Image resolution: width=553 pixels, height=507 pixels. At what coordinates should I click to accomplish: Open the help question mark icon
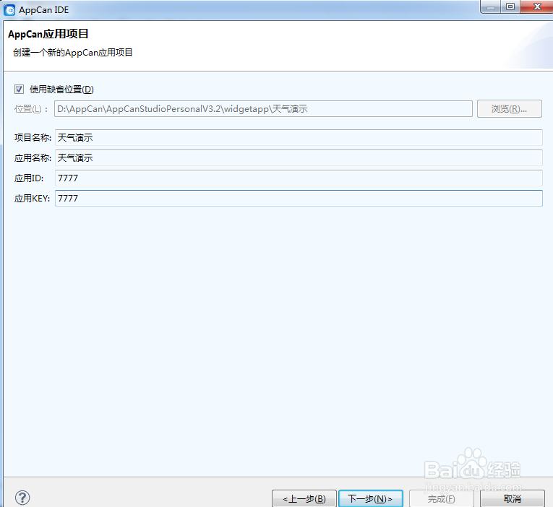(x=22, y=498)
